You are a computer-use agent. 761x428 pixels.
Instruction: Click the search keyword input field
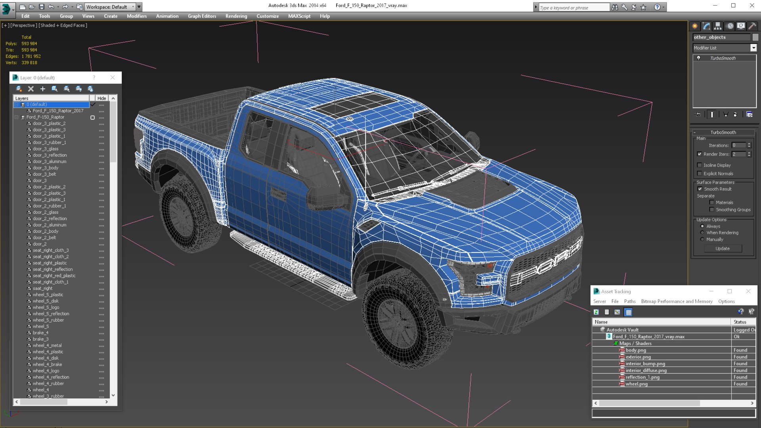(574, 7)
